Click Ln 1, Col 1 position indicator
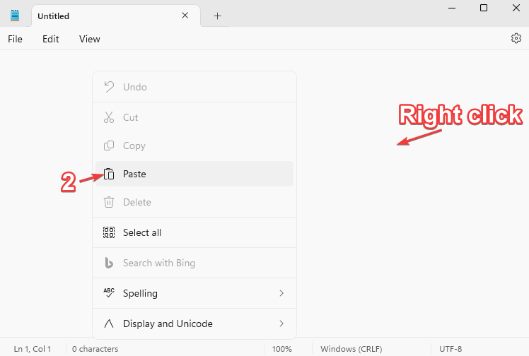Image resolution: width=529 pixels, height=356 pixels. point(33,349)
